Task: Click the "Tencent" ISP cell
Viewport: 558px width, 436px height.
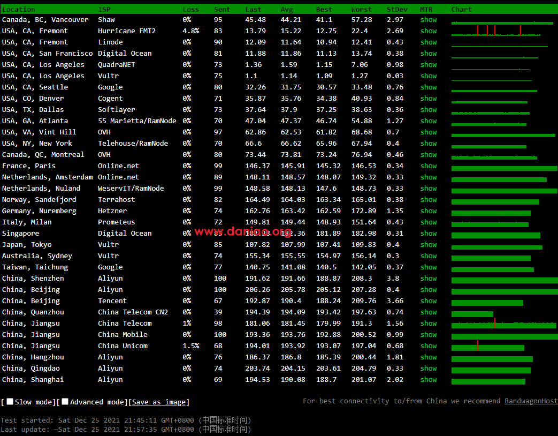Action: click(x=112, y=301)
